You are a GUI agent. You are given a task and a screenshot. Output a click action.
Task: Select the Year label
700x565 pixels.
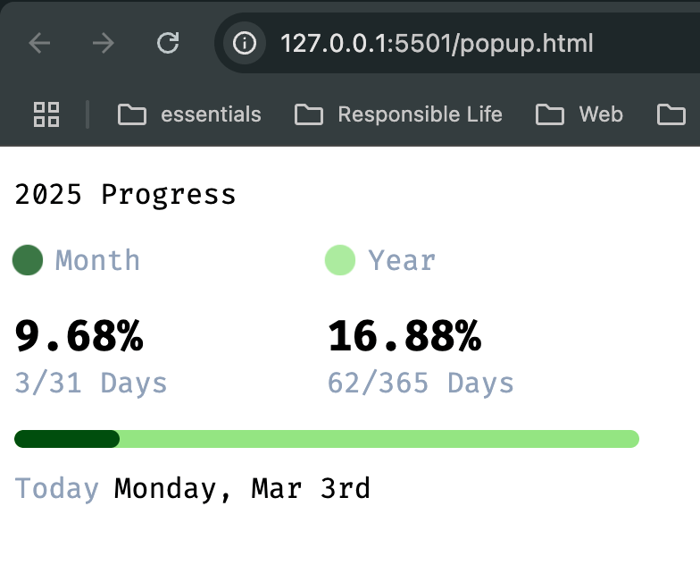coord(402,260)
